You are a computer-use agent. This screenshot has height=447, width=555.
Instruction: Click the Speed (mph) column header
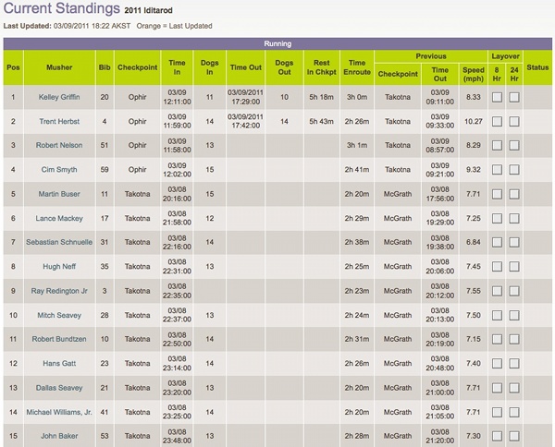click(x=474, y=74)
